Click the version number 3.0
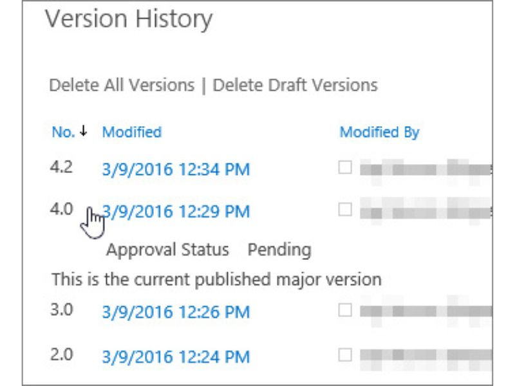515x386 pixels. click(x=62, y=310)
